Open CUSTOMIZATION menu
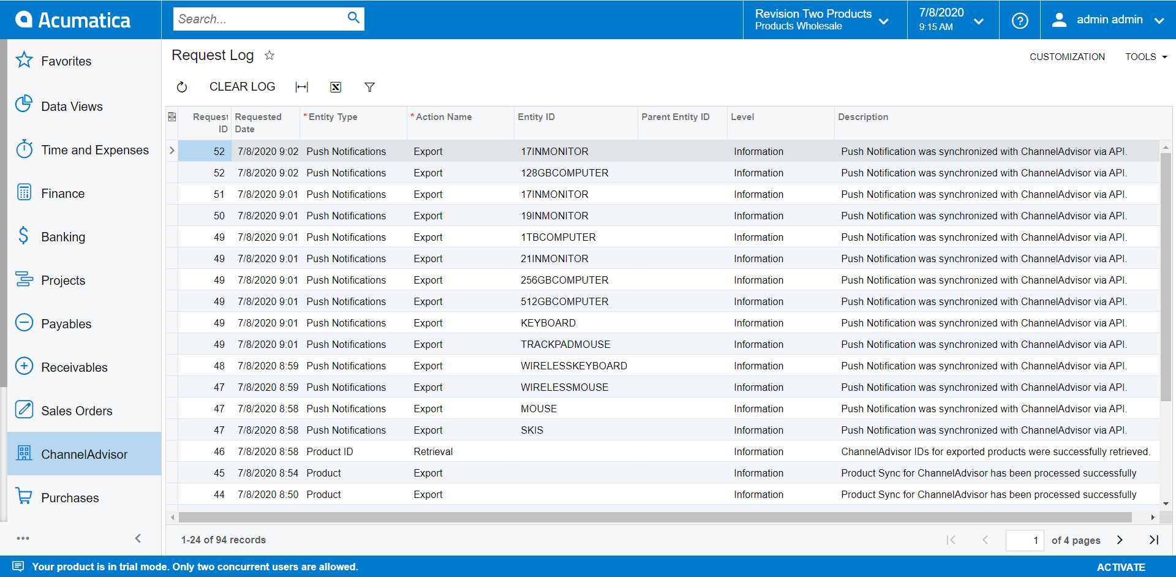 [1067, 56]
